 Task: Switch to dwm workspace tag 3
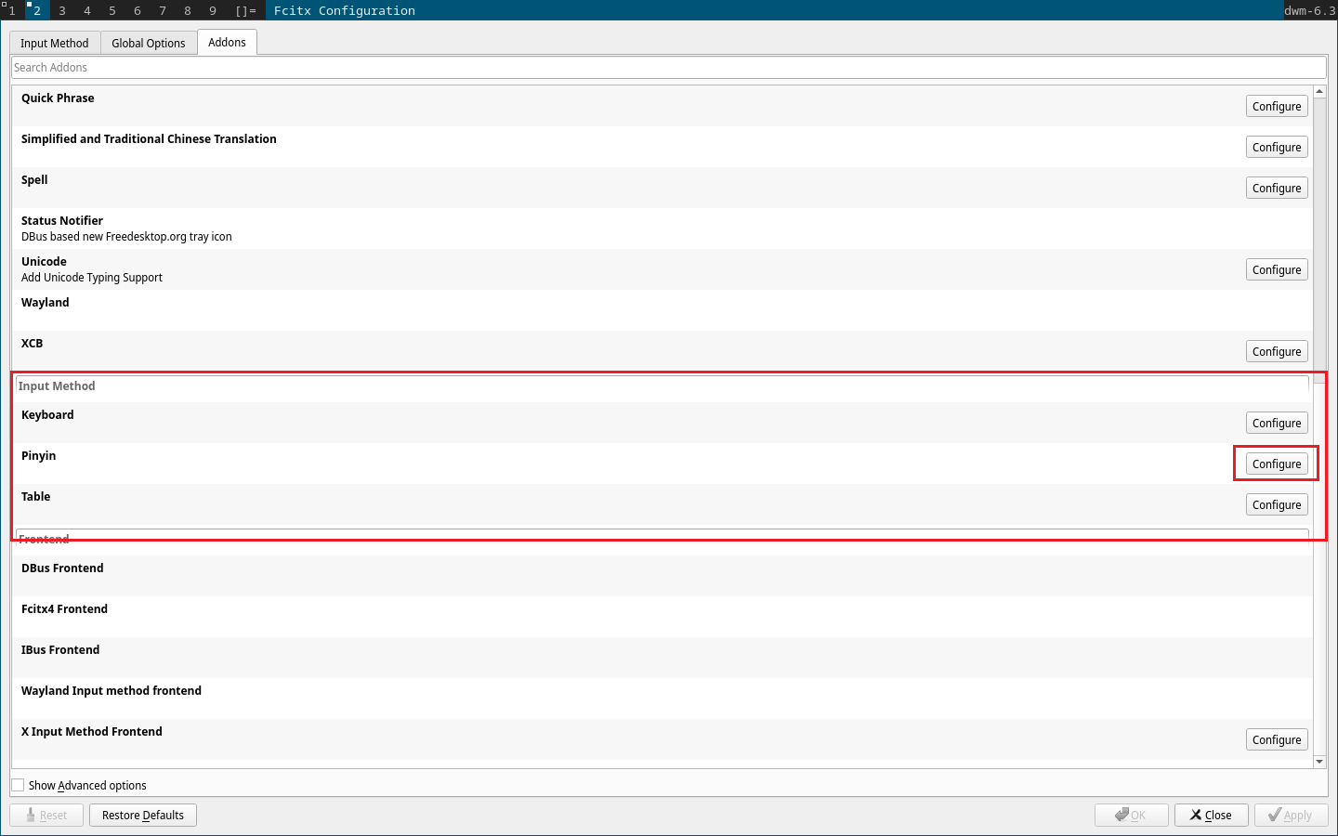tap(62, 10)
